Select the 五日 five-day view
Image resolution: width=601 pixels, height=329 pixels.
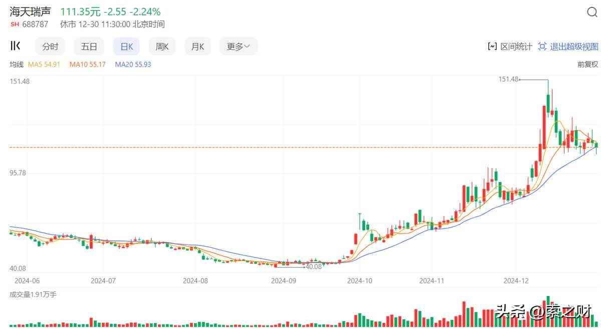[x=89, y=46]
